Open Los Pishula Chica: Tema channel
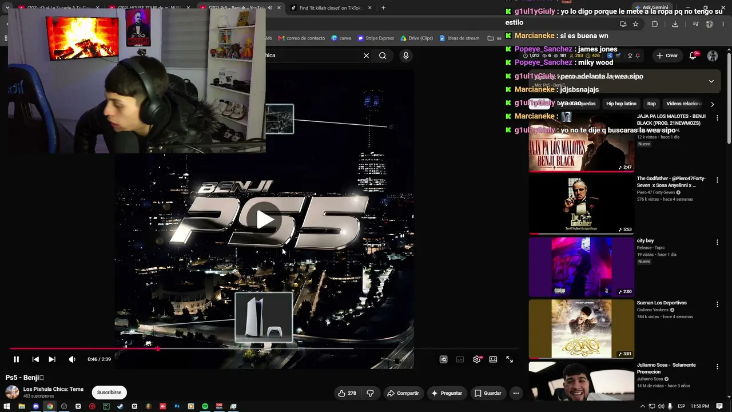Screen dimensions: 732x412 point(53,389)
